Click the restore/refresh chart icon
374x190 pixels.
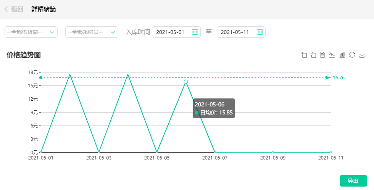point(352,55)
